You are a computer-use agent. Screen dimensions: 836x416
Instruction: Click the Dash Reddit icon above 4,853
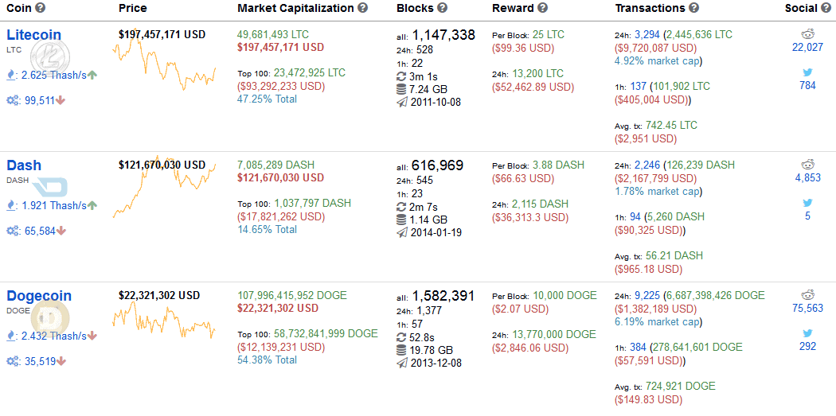(808, 165)
